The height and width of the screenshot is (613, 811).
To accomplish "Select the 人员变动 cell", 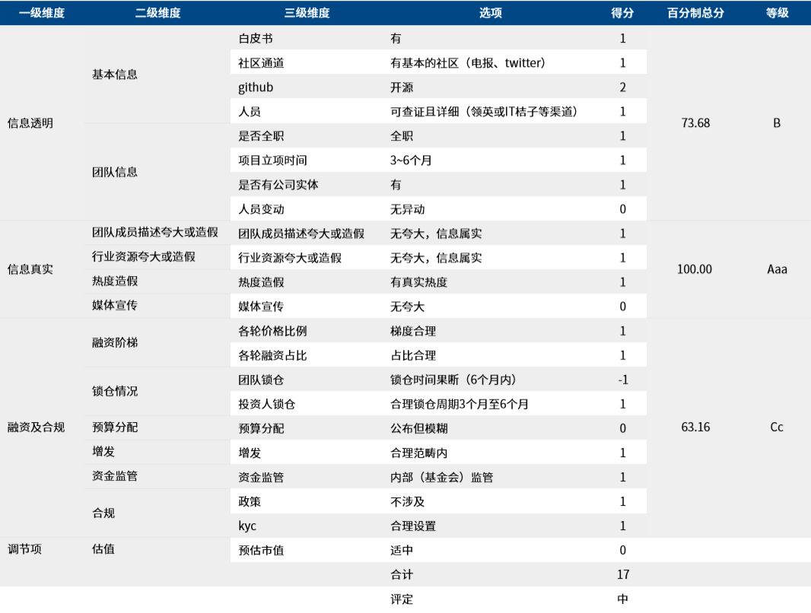I will pyautogui.click(x=261, y=209).
